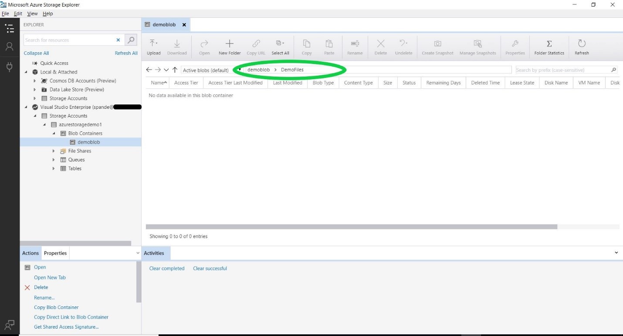Click the Refresh button in the toolbar
The width and height of the screenshot is (623, 336).
tap(582, 47)
